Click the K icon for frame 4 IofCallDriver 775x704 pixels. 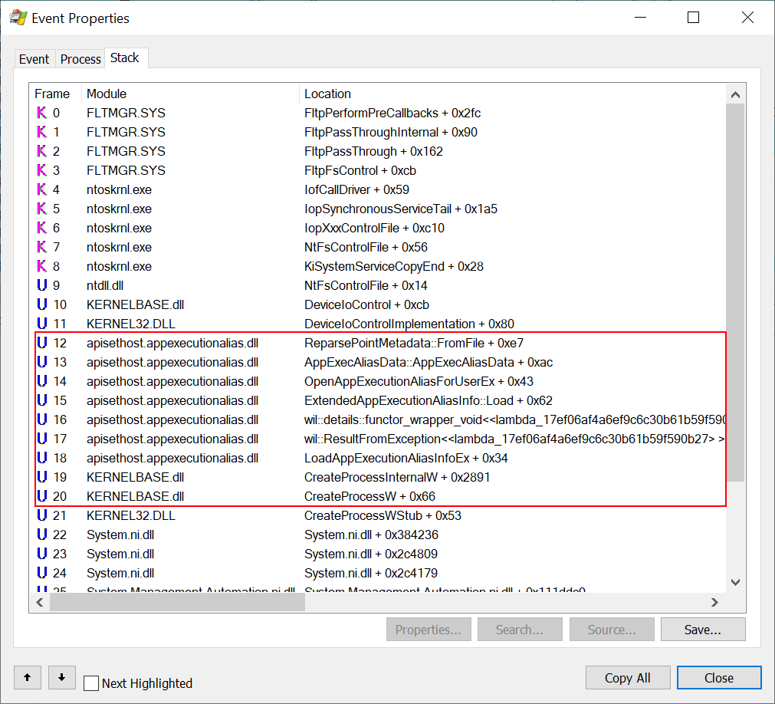click(x=42, y=190)
